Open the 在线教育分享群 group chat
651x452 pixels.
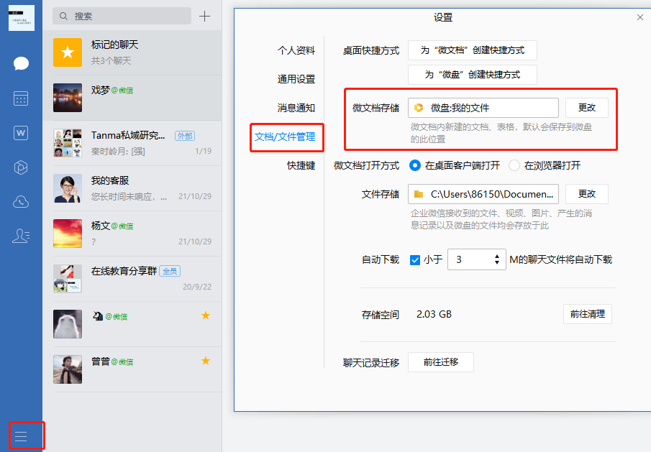[x=132, y=279]
